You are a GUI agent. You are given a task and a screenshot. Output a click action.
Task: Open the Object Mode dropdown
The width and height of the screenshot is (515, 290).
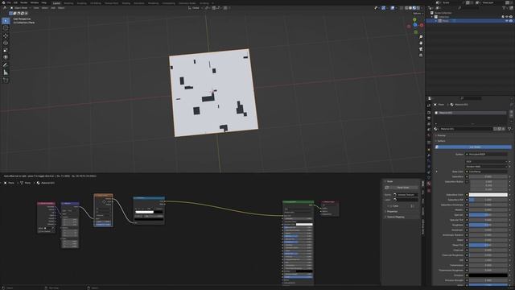(20, 8)
